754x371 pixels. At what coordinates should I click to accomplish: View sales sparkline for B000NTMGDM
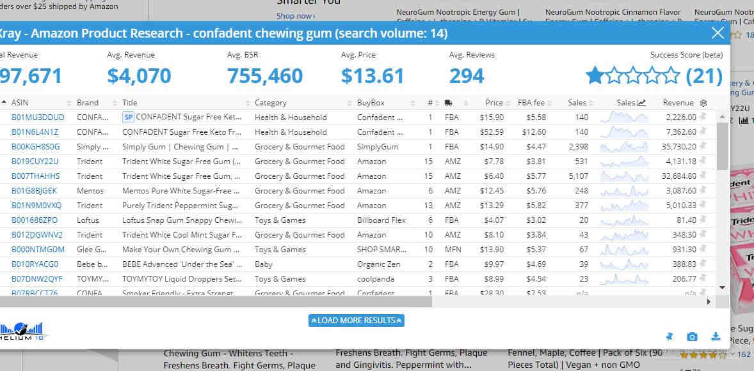pos(624,250)
